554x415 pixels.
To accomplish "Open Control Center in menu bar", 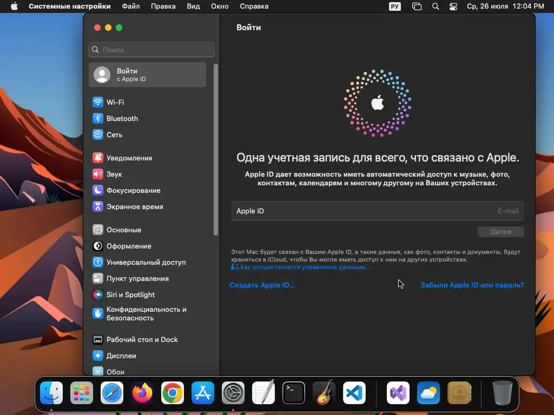I will click(453, 6).
